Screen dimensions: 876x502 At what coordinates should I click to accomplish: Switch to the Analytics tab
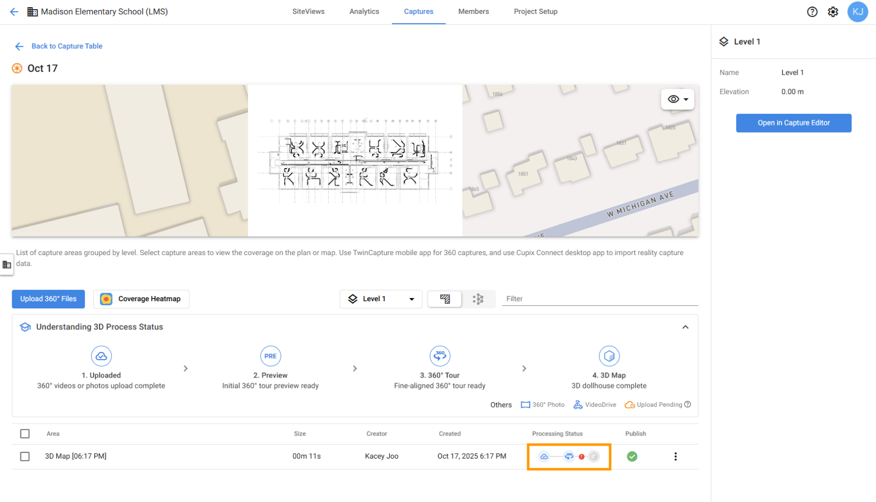[x=364, y=11]
